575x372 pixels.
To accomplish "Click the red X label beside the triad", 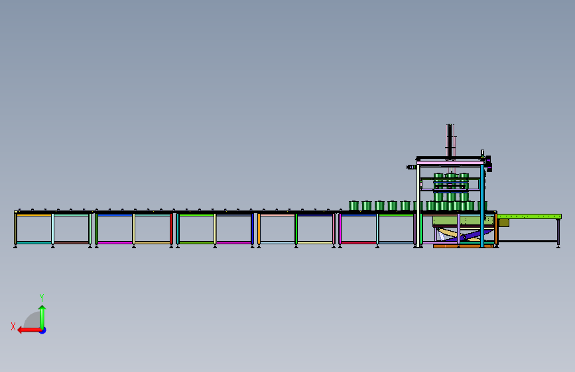I will (x=13, y=326).
